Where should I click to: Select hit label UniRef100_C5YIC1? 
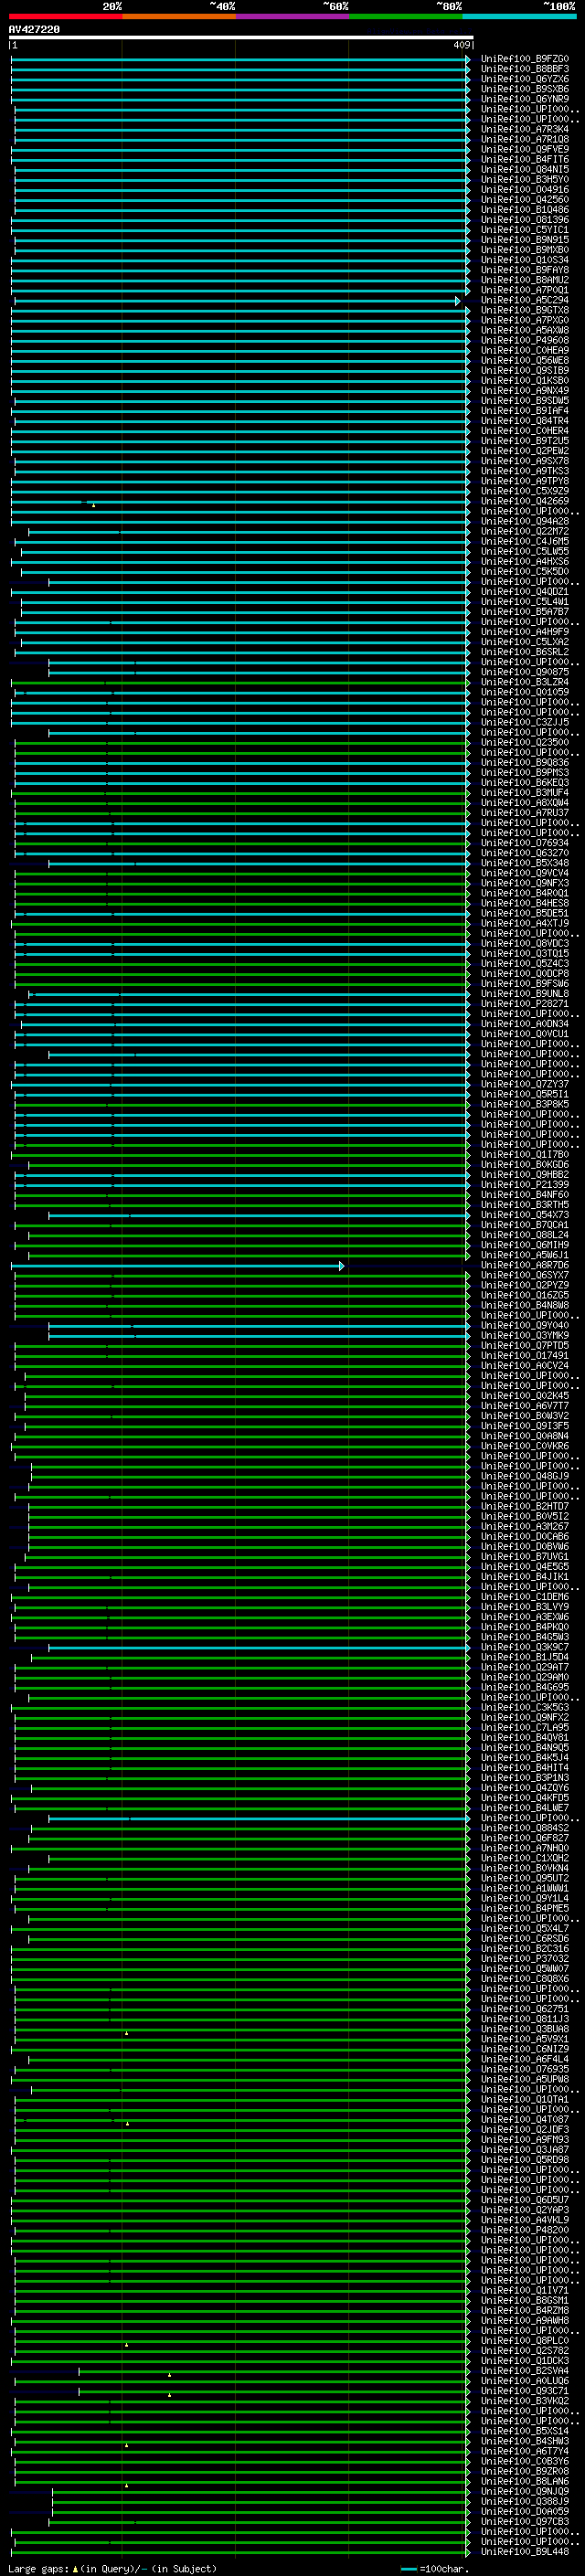525,230
